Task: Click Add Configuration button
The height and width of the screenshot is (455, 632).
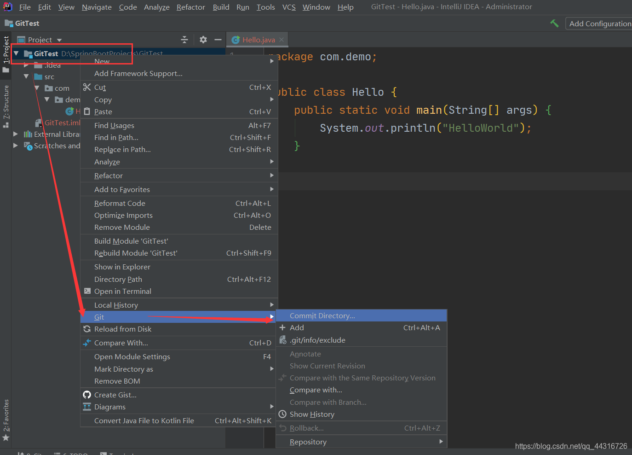Action: coord(600,23)
